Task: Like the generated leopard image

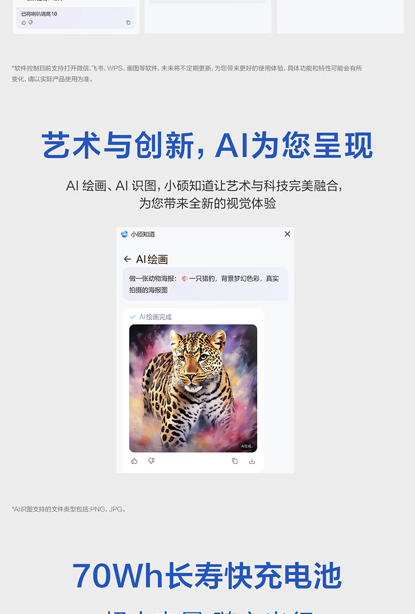Action: click(x=134, y=461)
